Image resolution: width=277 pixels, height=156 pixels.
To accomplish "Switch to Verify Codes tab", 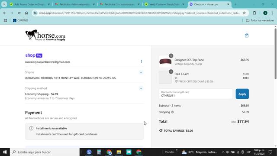I will [x=164, y=4].
